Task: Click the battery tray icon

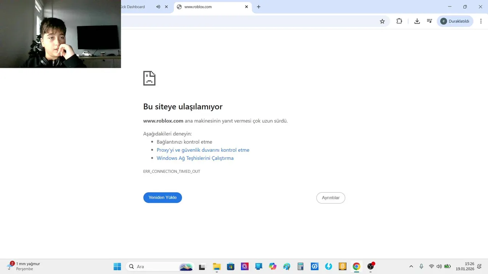Action: 448,266
